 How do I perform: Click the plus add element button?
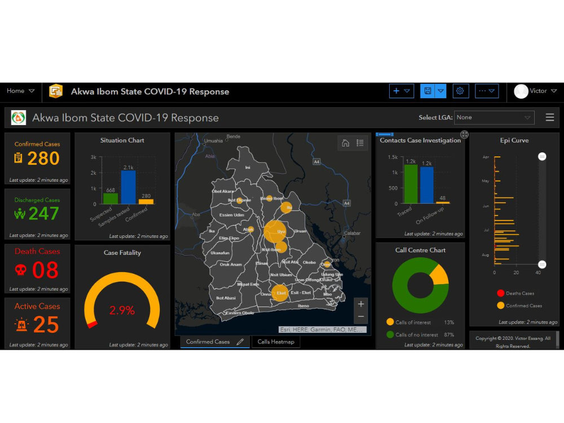(x=396, y=91)
